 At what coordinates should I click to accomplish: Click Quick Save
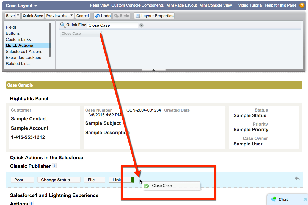[x=33, y=16]
